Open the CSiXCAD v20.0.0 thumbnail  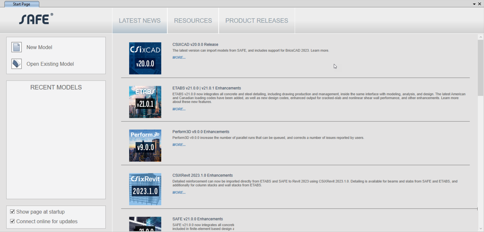[x=145, y=58]
